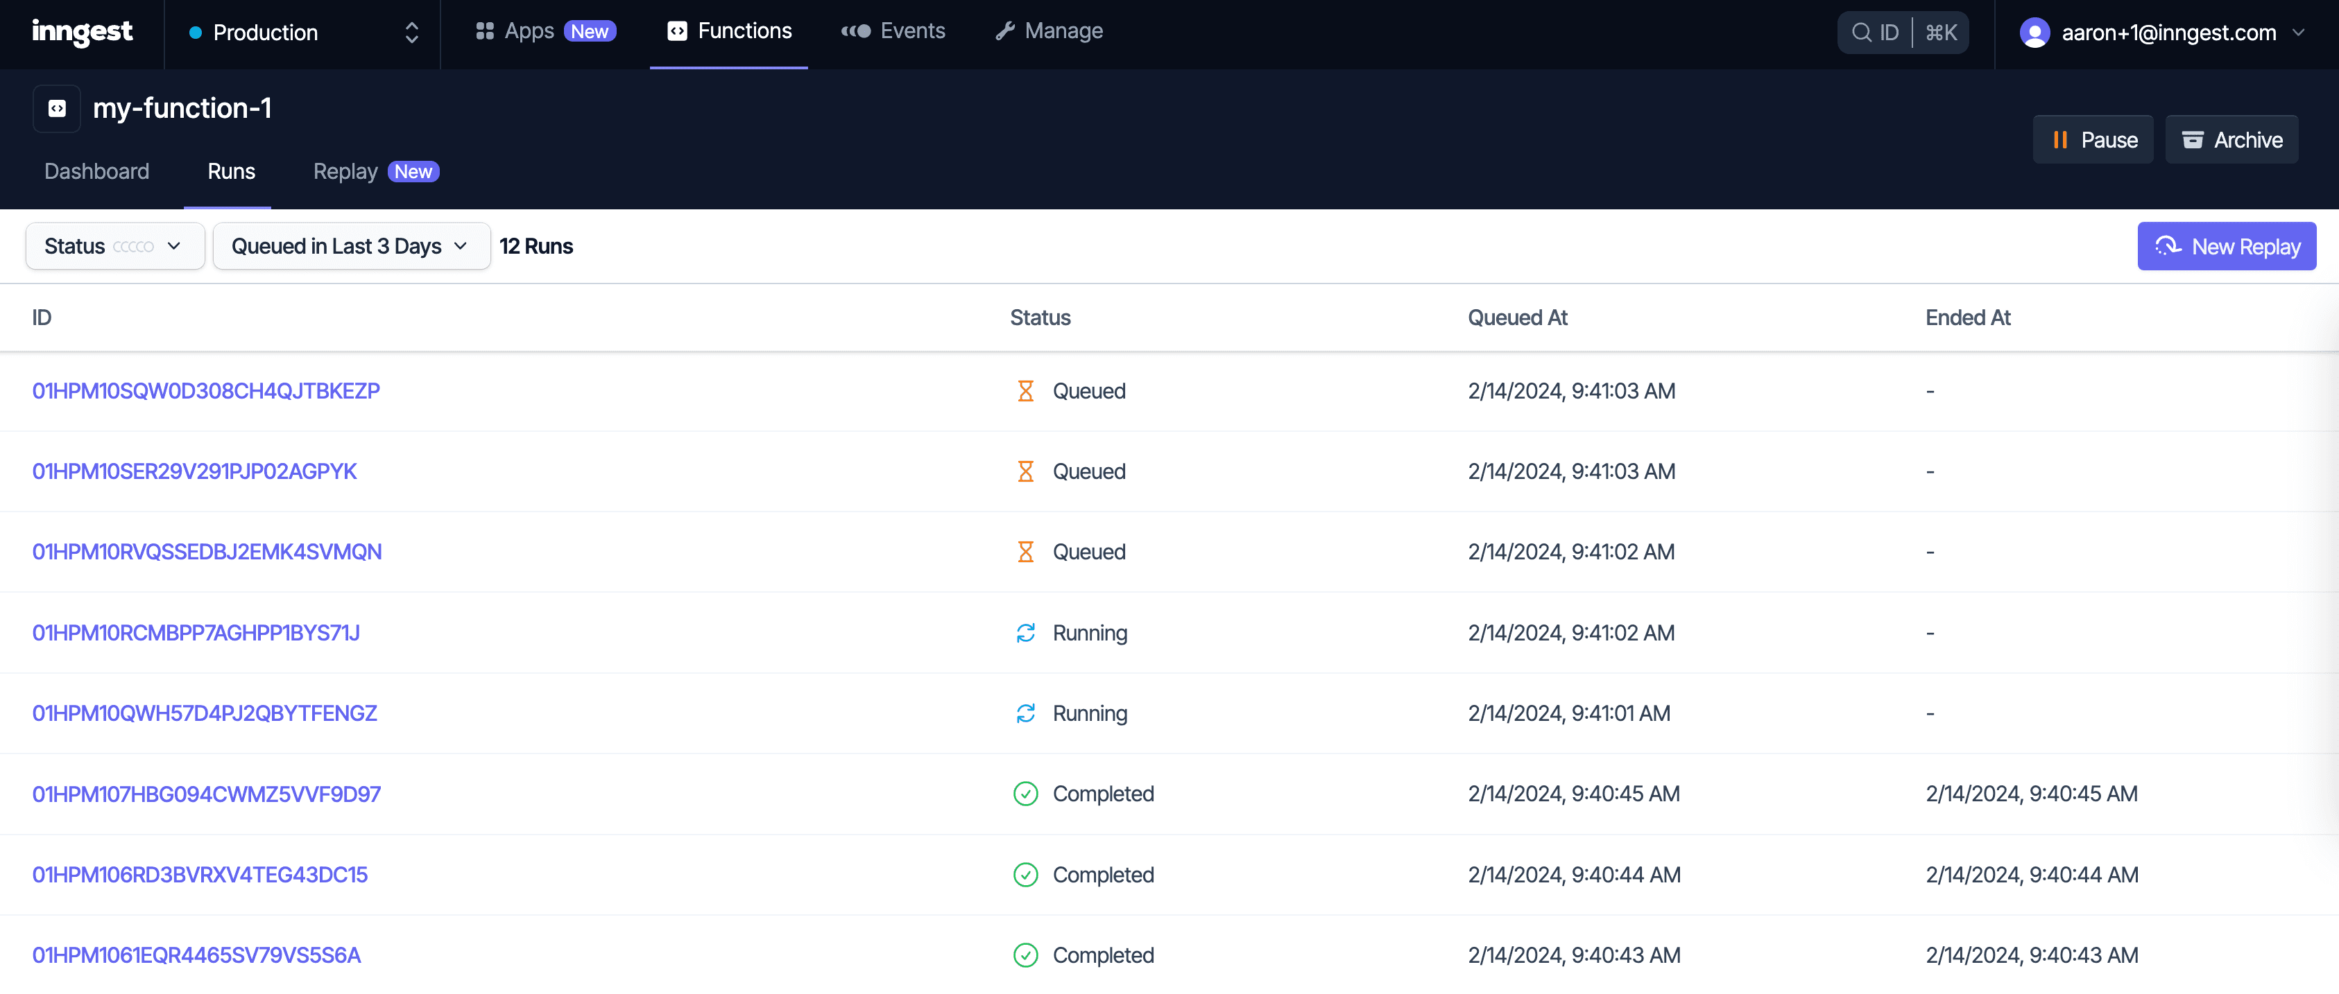Click the ID column header
2339x994 pixels.
42,317
